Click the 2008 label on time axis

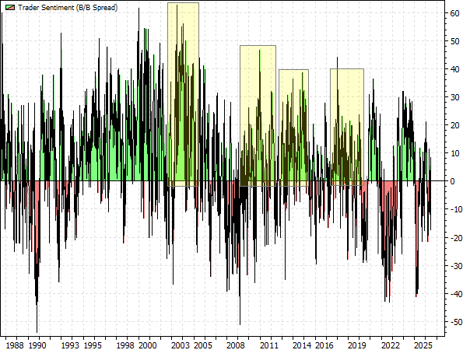pos(236,345)
